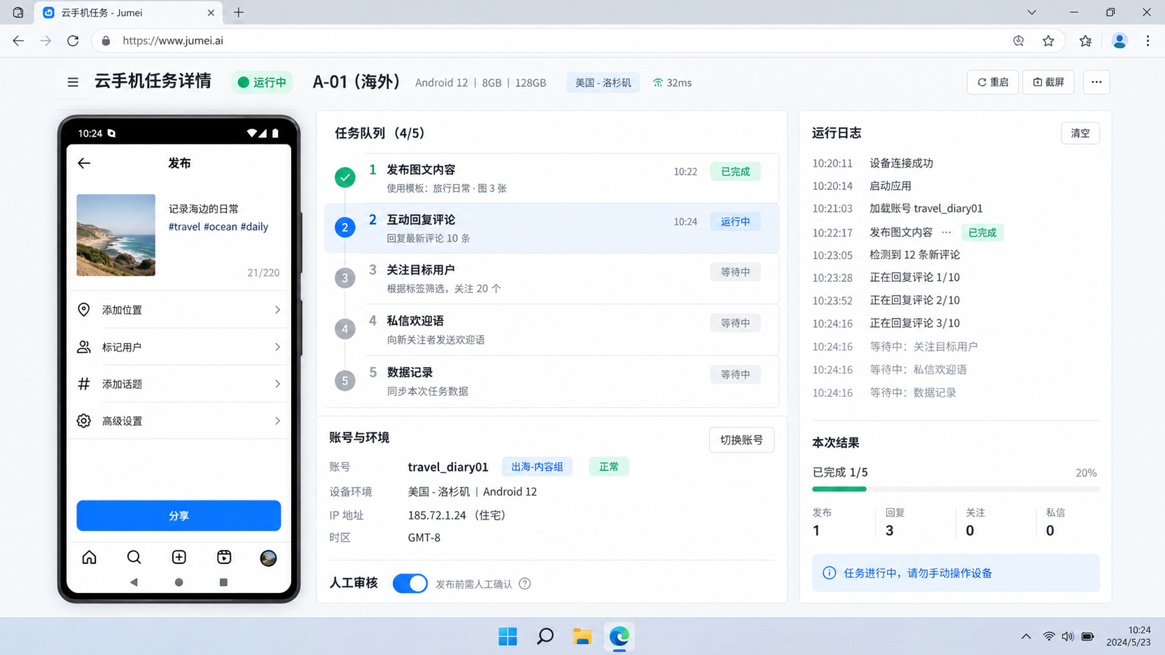Open Windows Start menu
Viewport: 1165px width, 655px height.
click(508, 636)
